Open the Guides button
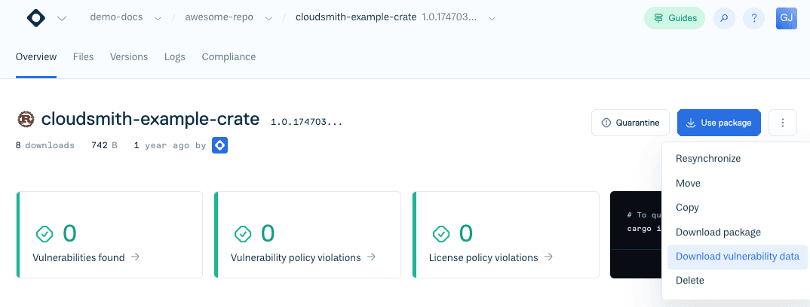Viewport: 810px width, 307px height. 675,18
